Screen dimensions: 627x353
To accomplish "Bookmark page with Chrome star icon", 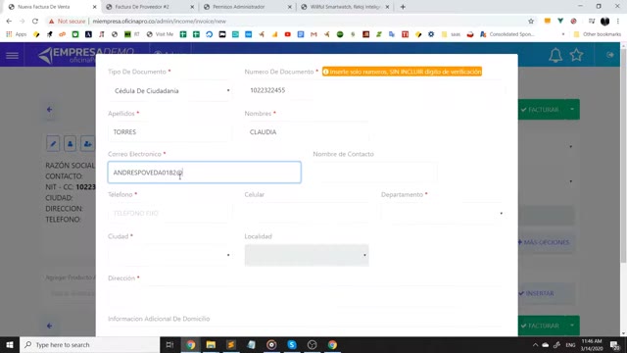I will [x=531, y=22].
